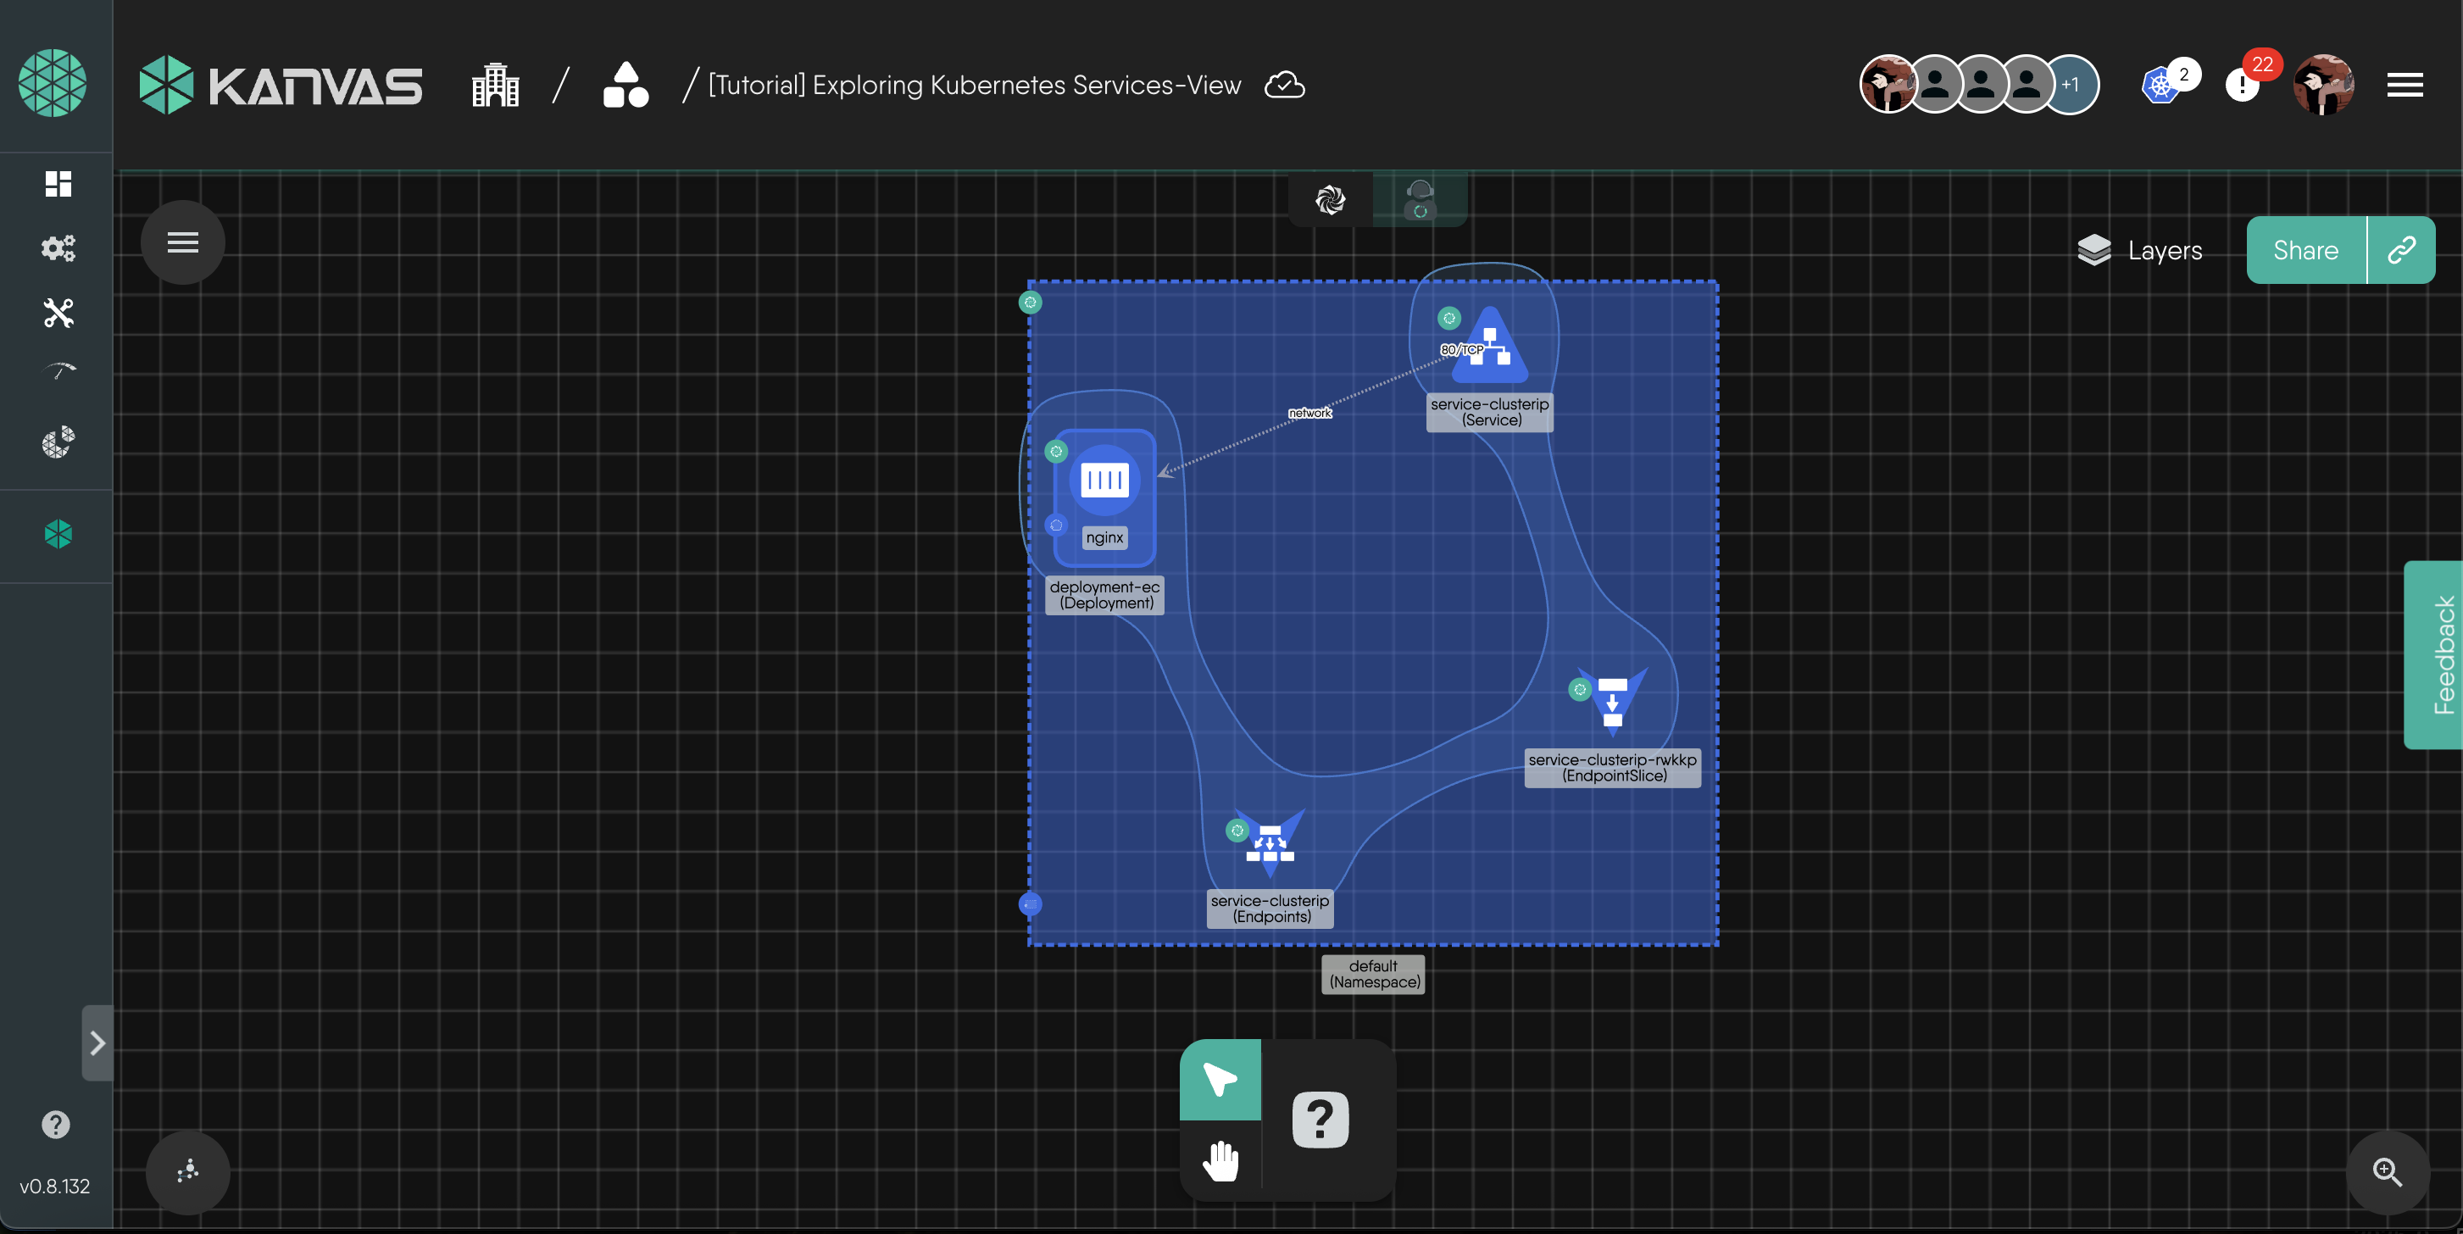
Task: Open the dashboard grid icon in sidebar
Action: pyautogui.click(x=58, y=184)
